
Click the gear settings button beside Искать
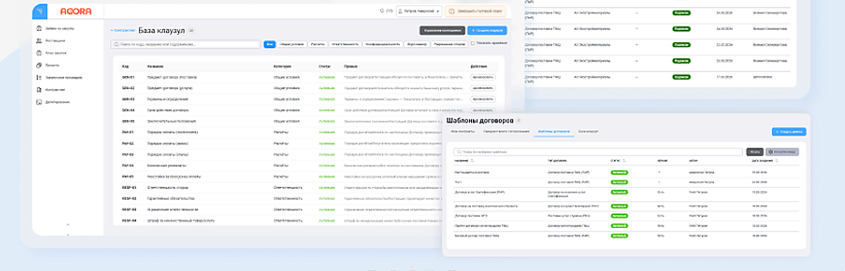(782, 151)
